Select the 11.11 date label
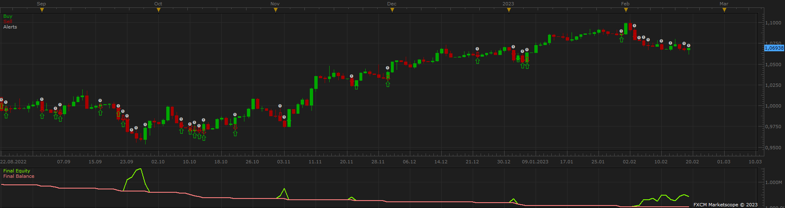This screenshot has width=785, height=208. pyautogui.click(x=315, y=162)
